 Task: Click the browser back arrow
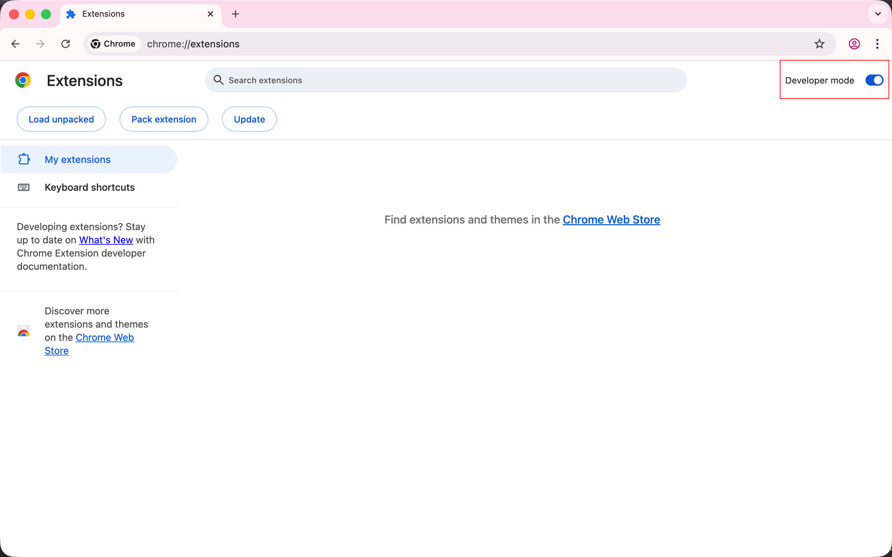pos(15,44)
